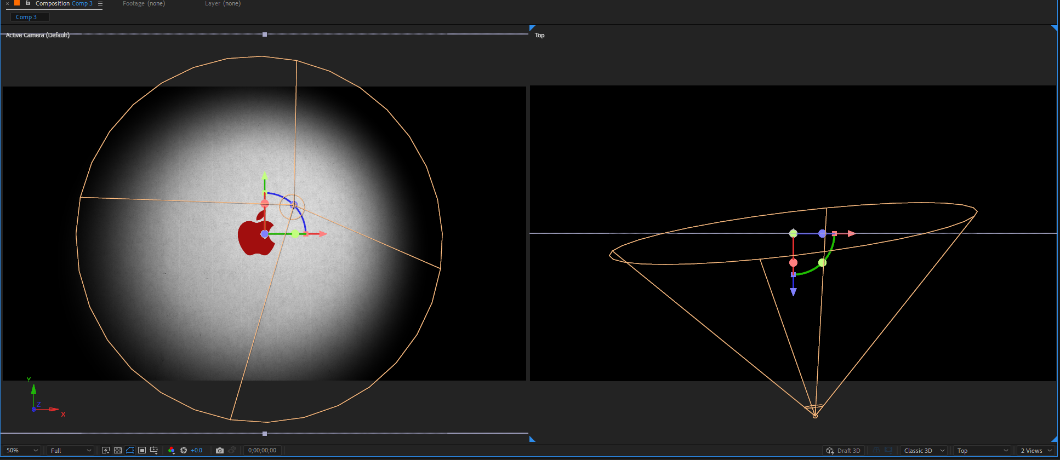
Task: Click the Reset Exposure aperture icon
Action: 184,450
